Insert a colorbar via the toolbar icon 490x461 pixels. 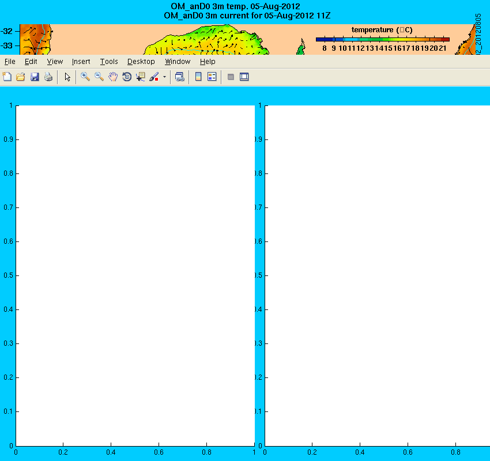click(x=198, y=77)
